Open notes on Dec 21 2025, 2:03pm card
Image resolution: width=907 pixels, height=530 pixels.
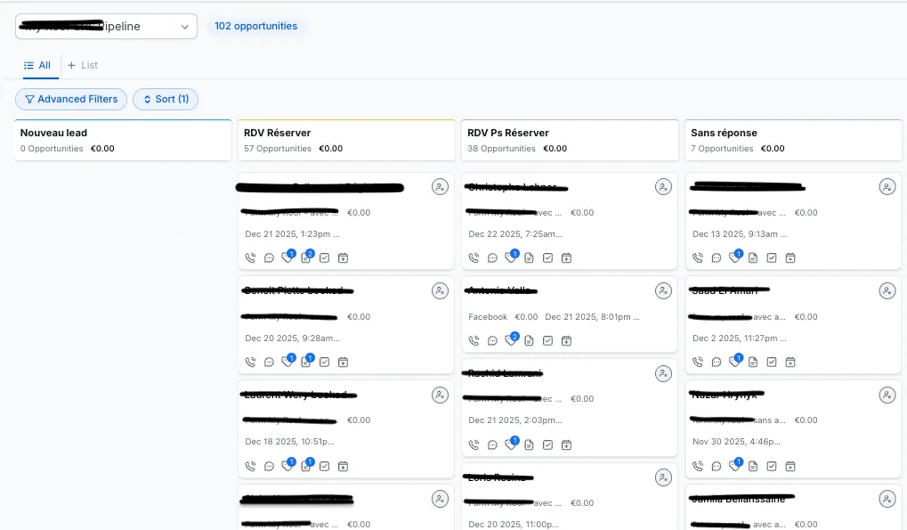pyautogui.click(x=530, y=445)
